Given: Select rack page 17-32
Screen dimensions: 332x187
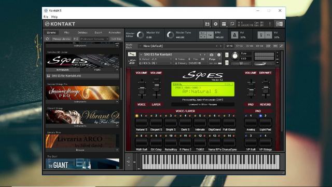Looking at the screenshot, I should 239,46.
